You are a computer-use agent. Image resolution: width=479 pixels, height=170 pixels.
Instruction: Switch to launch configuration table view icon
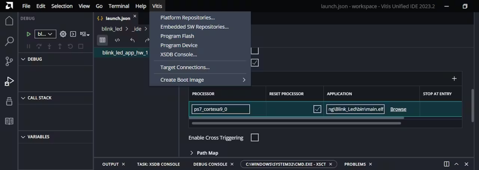(102, 40)
